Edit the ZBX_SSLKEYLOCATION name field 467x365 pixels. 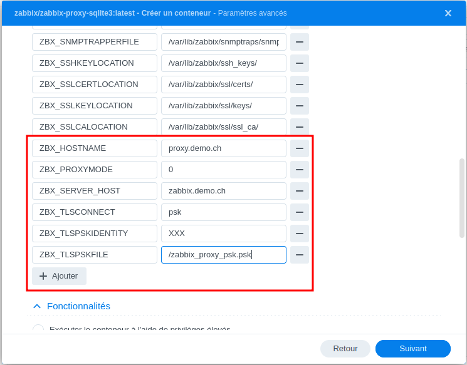click(x=95, y=106)
